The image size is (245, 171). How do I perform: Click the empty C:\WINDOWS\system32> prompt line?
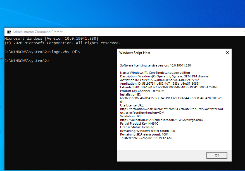(27, 61)
